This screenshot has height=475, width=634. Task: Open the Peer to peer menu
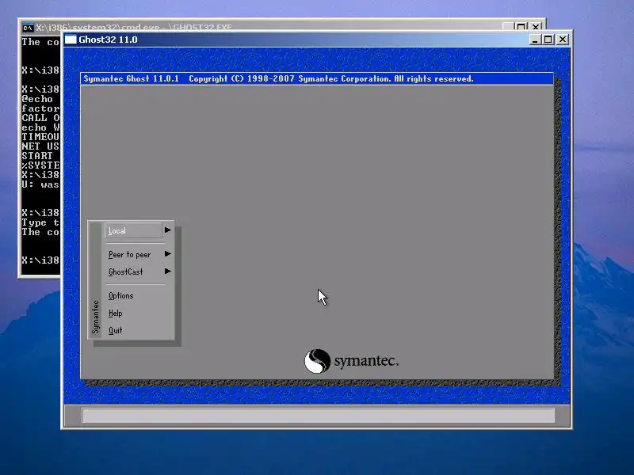[x=129, y=254]
